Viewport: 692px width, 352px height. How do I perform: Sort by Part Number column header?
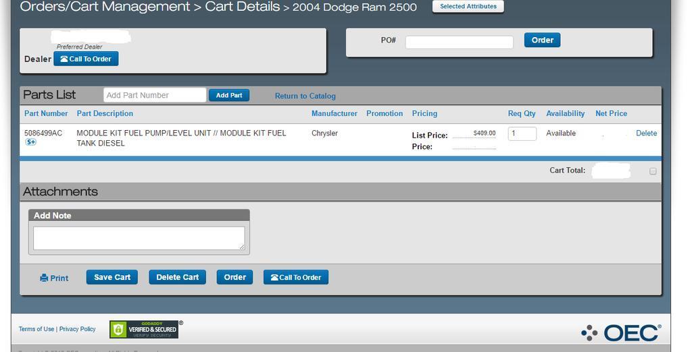pyautogui.click(x=46, y=114)
